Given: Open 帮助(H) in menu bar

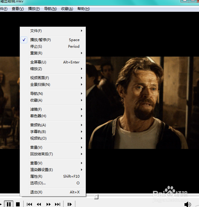Looking at the screenshot, I should (x=83, y=9).
